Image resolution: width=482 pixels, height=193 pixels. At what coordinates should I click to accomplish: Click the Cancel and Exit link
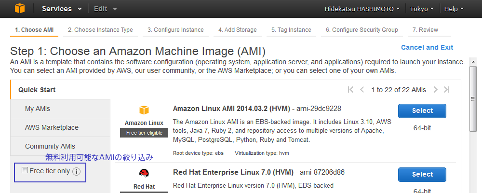click(x=427, y=47)
